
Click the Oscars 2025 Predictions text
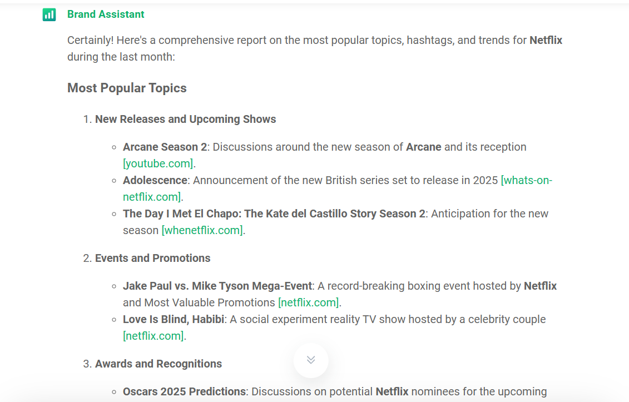click(x=184, y=391)
